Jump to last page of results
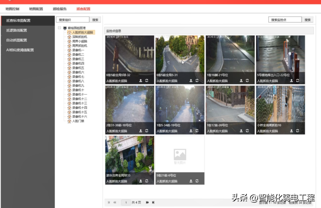Screen dimensions: 321x208 click(x=153, y=202)
